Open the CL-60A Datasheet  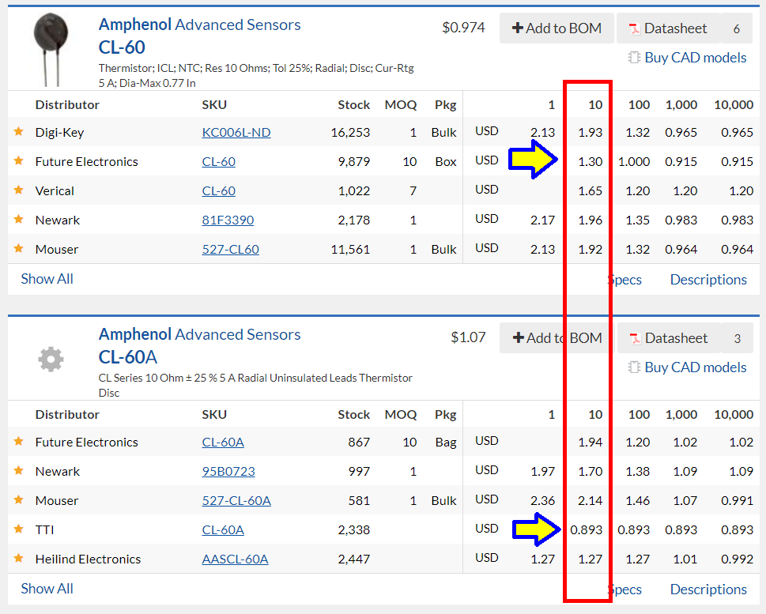coord(669,338)
